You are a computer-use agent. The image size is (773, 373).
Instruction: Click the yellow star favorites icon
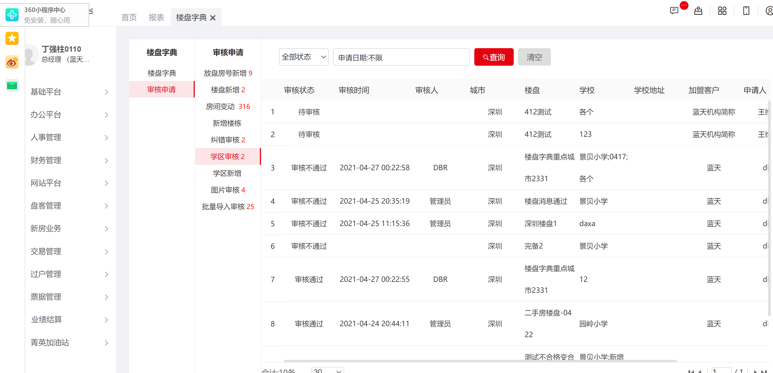click(12, 38)
